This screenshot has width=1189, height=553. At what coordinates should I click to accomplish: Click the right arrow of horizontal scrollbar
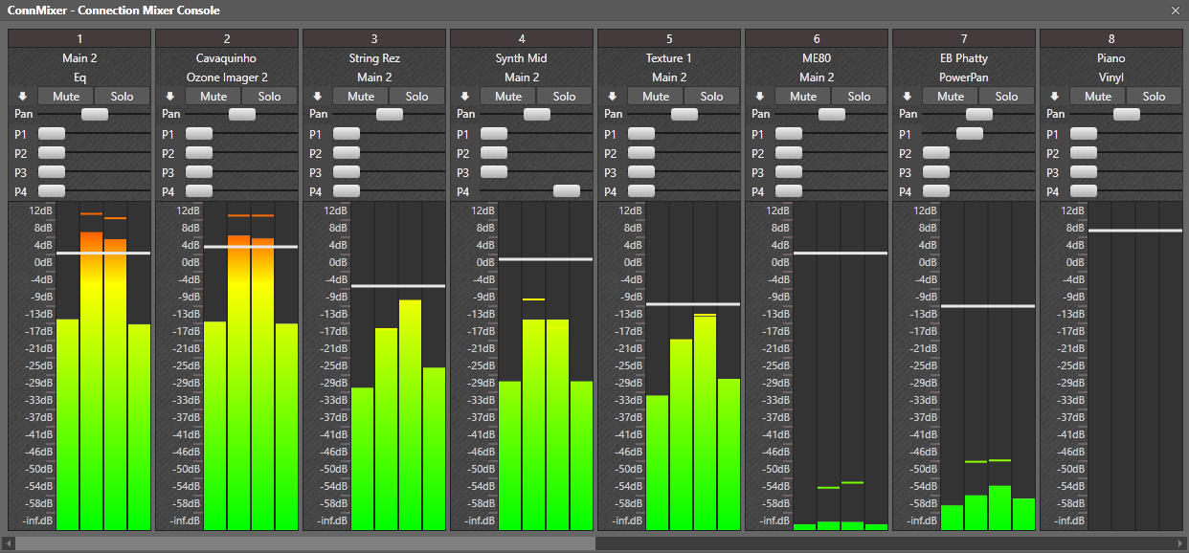[1180, 543]
